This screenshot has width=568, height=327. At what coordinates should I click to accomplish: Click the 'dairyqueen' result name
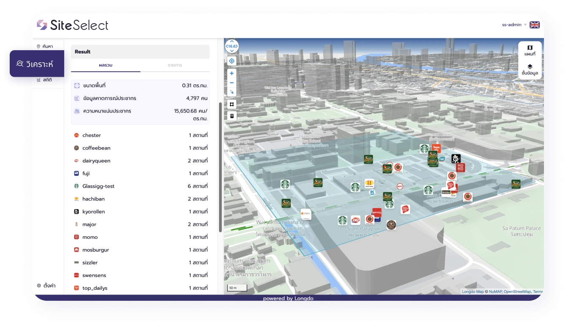[x=96, y=161]
